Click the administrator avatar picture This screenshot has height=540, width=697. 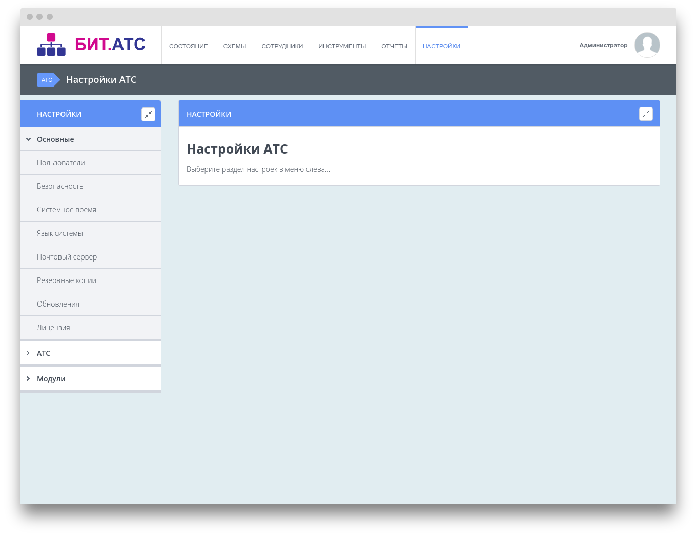click(x=647, y=45)
